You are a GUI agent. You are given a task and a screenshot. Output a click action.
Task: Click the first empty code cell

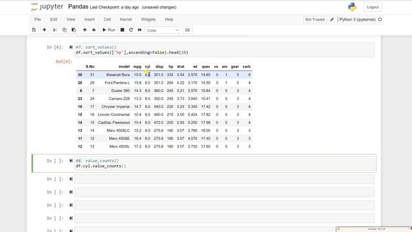[224, 179]
